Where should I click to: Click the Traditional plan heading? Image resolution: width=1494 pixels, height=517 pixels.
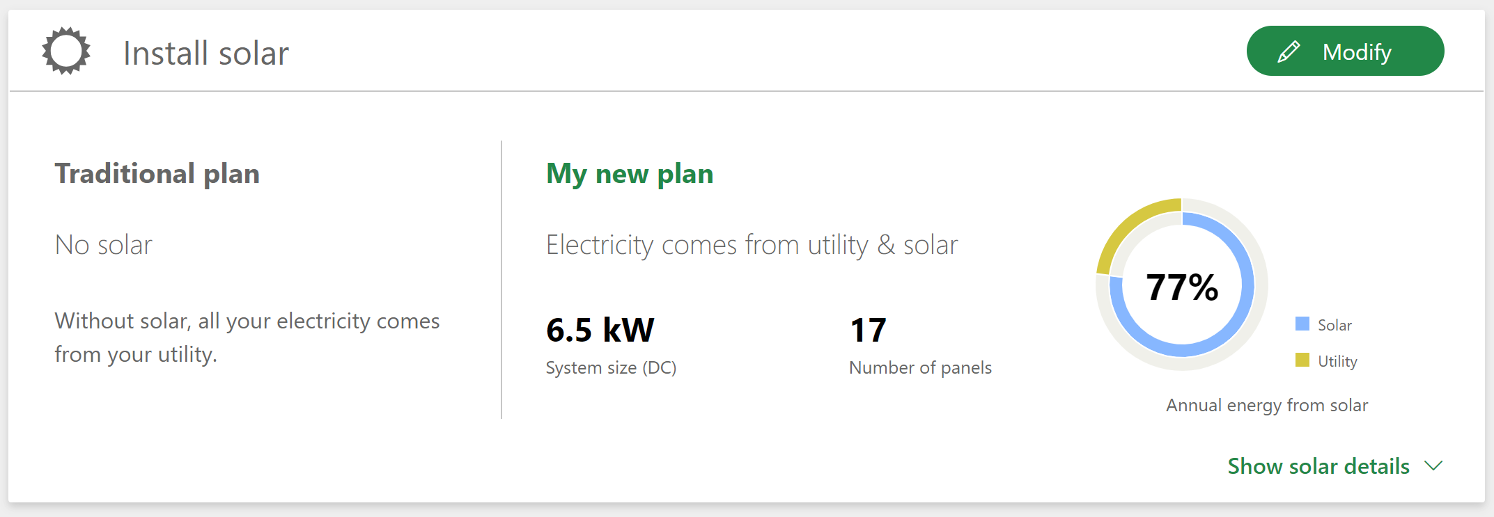[x=157, y=173]
